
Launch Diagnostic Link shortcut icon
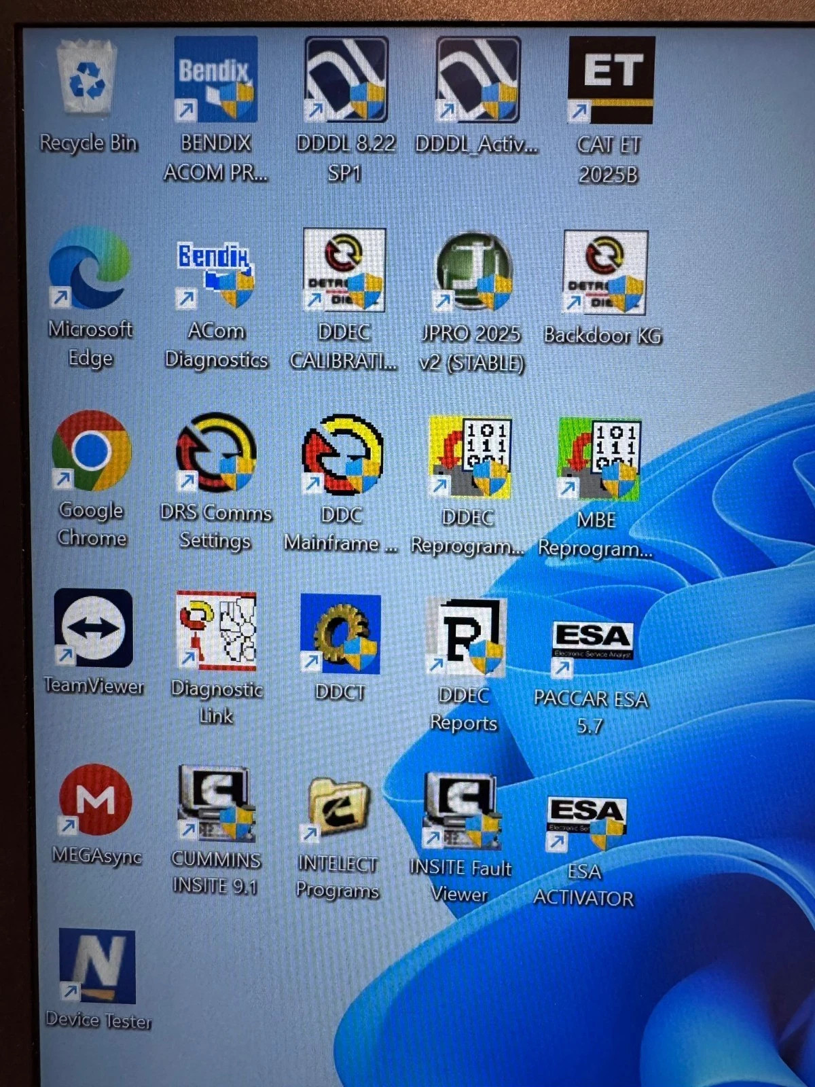pyautogui.click(x=216, y=630)
